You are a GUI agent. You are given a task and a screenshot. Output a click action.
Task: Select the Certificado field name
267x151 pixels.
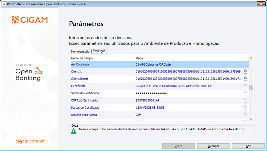pos(78,86)
